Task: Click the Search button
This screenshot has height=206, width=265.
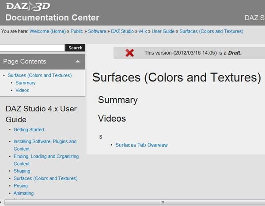Action: 75,48
